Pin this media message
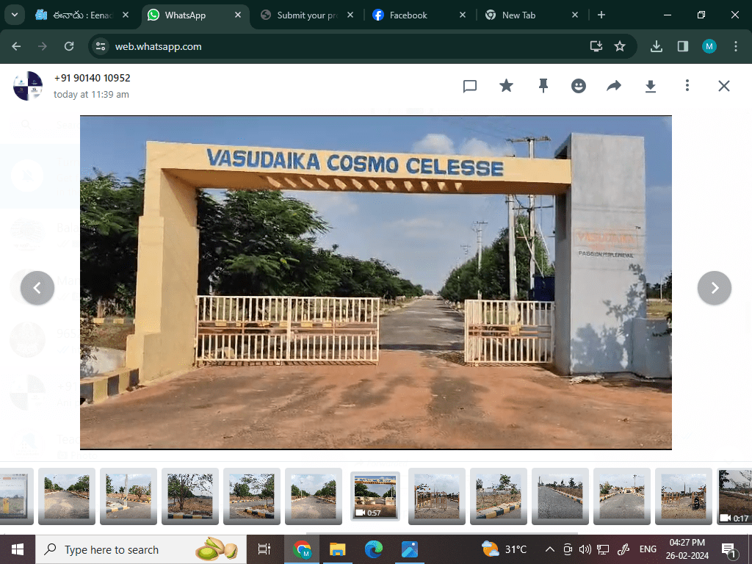This screenshot has height=564, width=752. (x=543, y=86)
